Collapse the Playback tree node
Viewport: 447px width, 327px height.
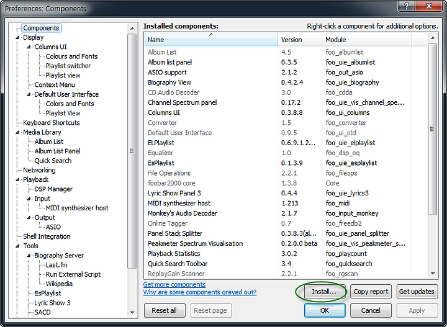(17, 180)
